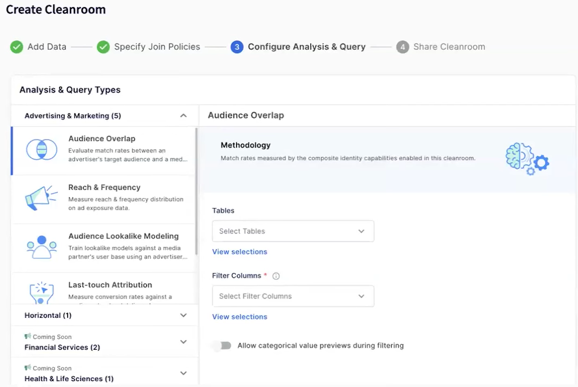Expand the Horizontal category

point(183,315)
